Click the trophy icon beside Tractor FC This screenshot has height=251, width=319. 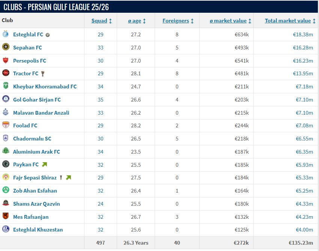tap(43, 73)
